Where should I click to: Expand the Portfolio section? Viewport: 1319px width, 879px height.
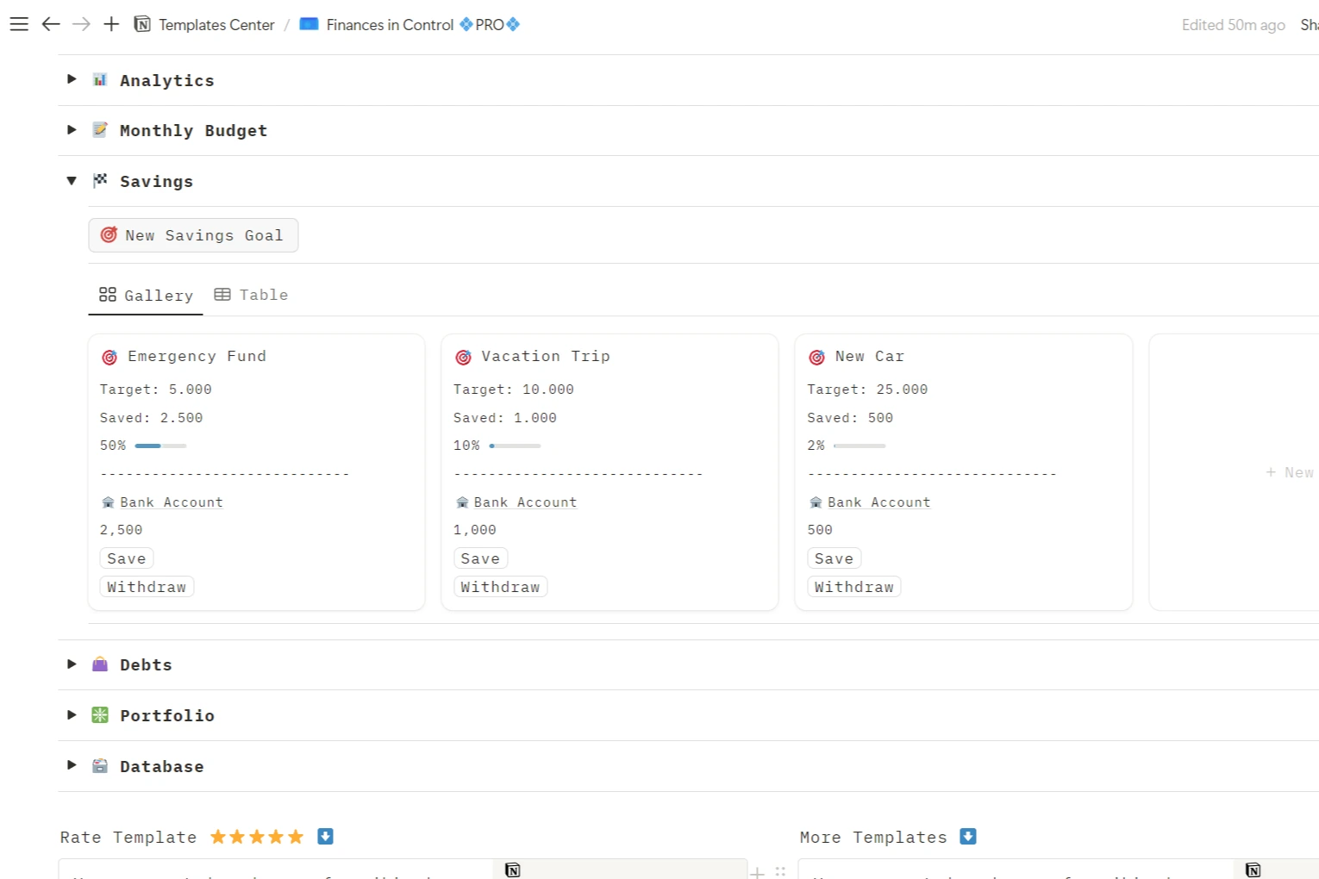(72, 715)
